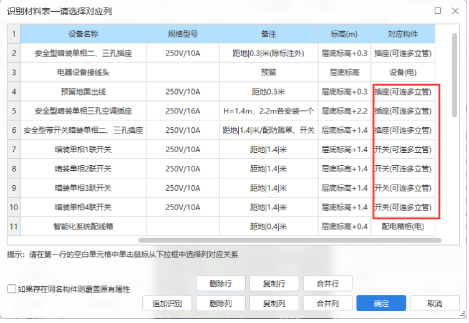Click the 追加识别 button
The height and width of the screenshot is (323, 469).
167,304
